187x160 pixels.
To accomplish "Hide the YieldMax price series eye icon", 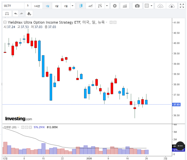I will click(111, 22).
